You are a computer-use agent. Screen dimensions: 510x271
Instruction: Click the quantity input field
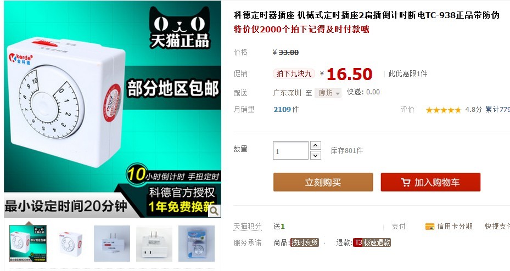[290, 150]
